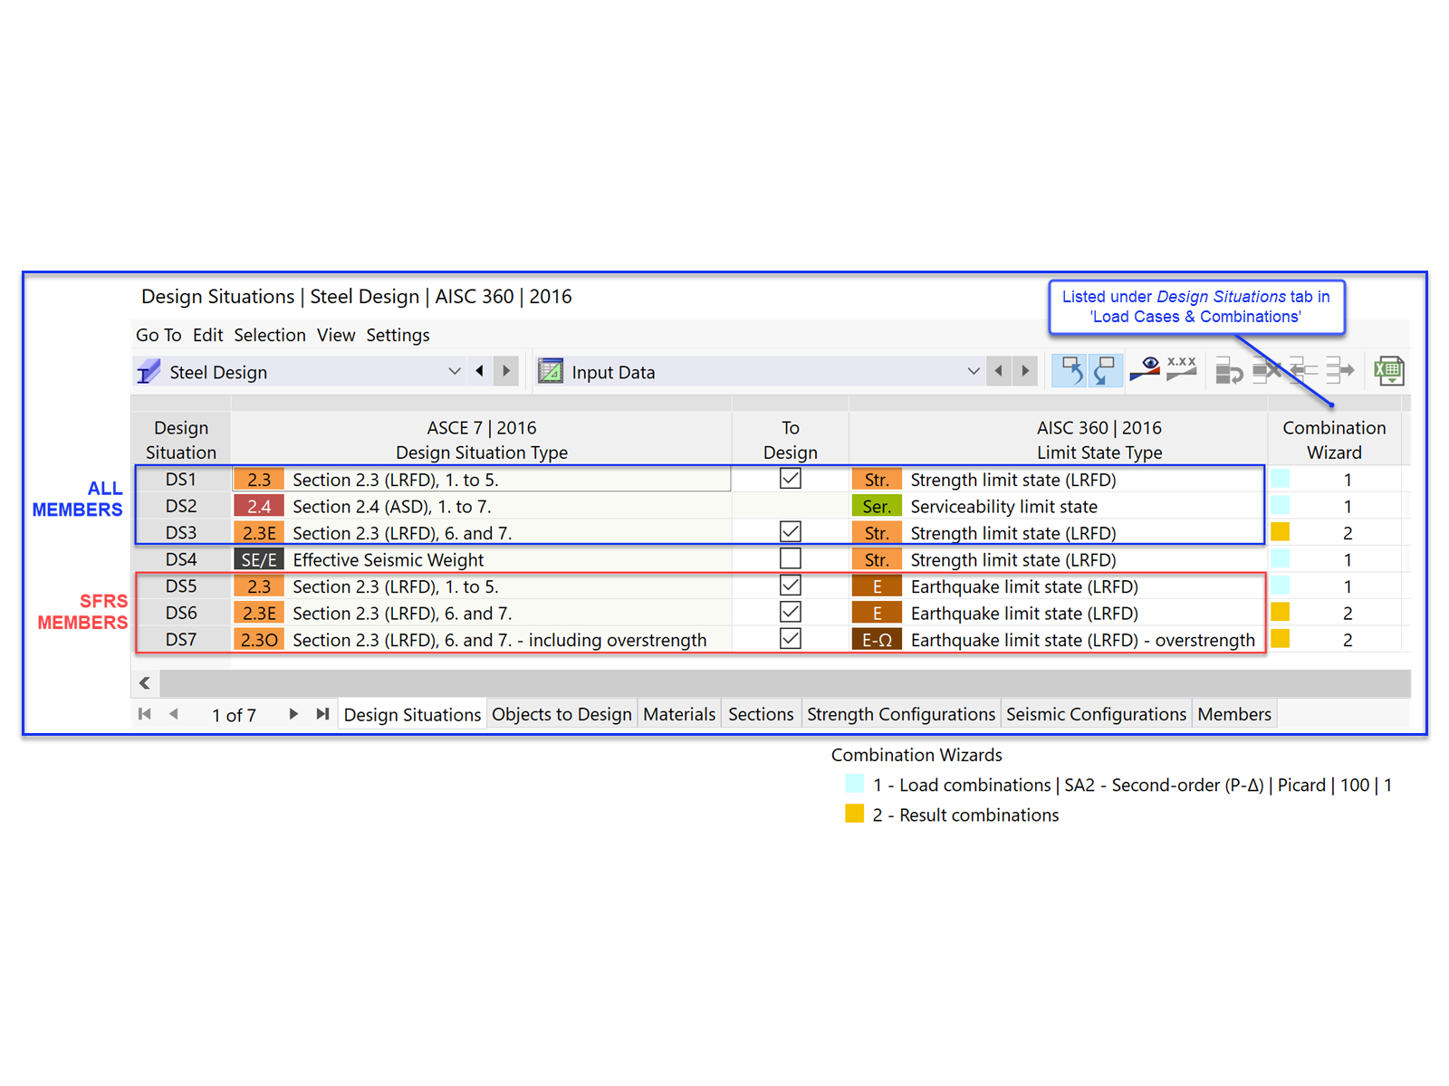Screen dimensions: 1449x1086
Task: Enable the To Design checkbox for DS4
Action: 791,557
